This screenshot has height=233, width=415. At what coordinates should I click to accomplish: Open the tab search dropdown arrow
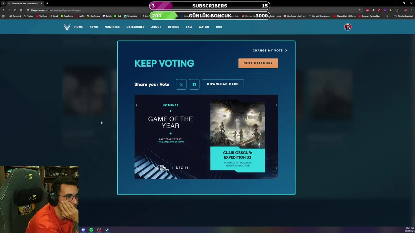(x=3, y=3)
